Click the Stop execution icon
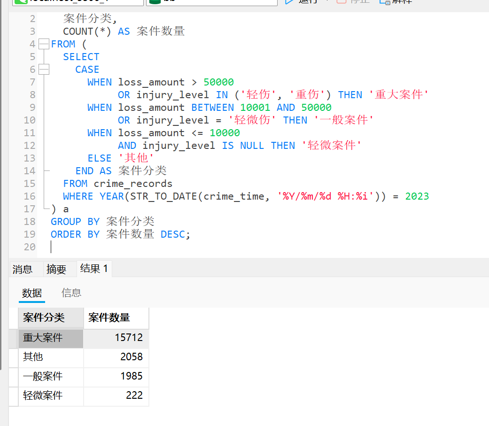489x426 pixels. (341, 2)
